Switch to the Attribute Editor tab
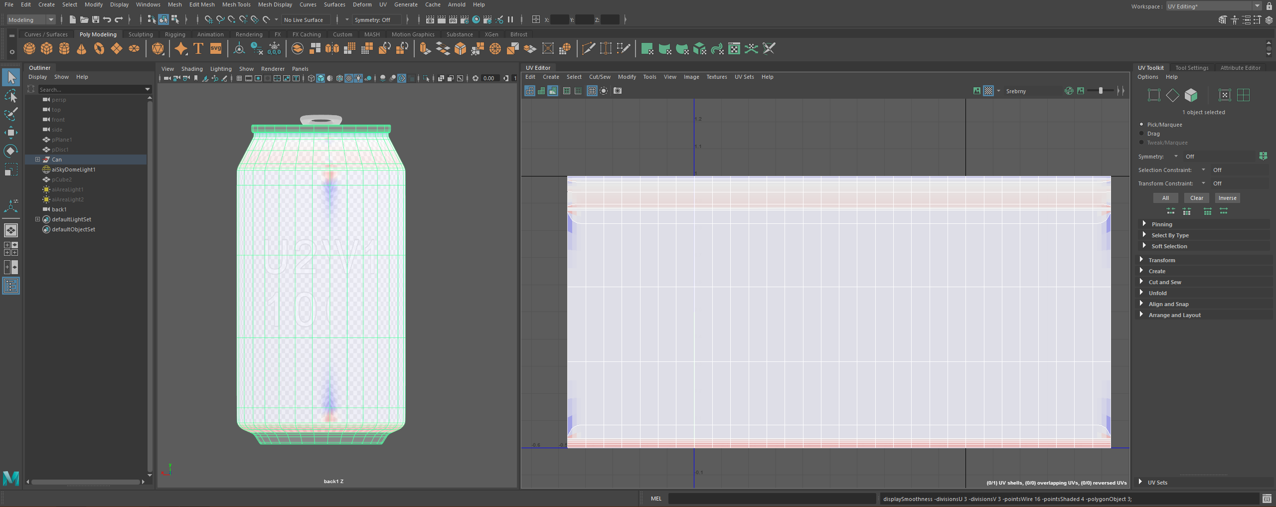The width and height of the screenshot is (1276, 507). [x=1240, y=68]
